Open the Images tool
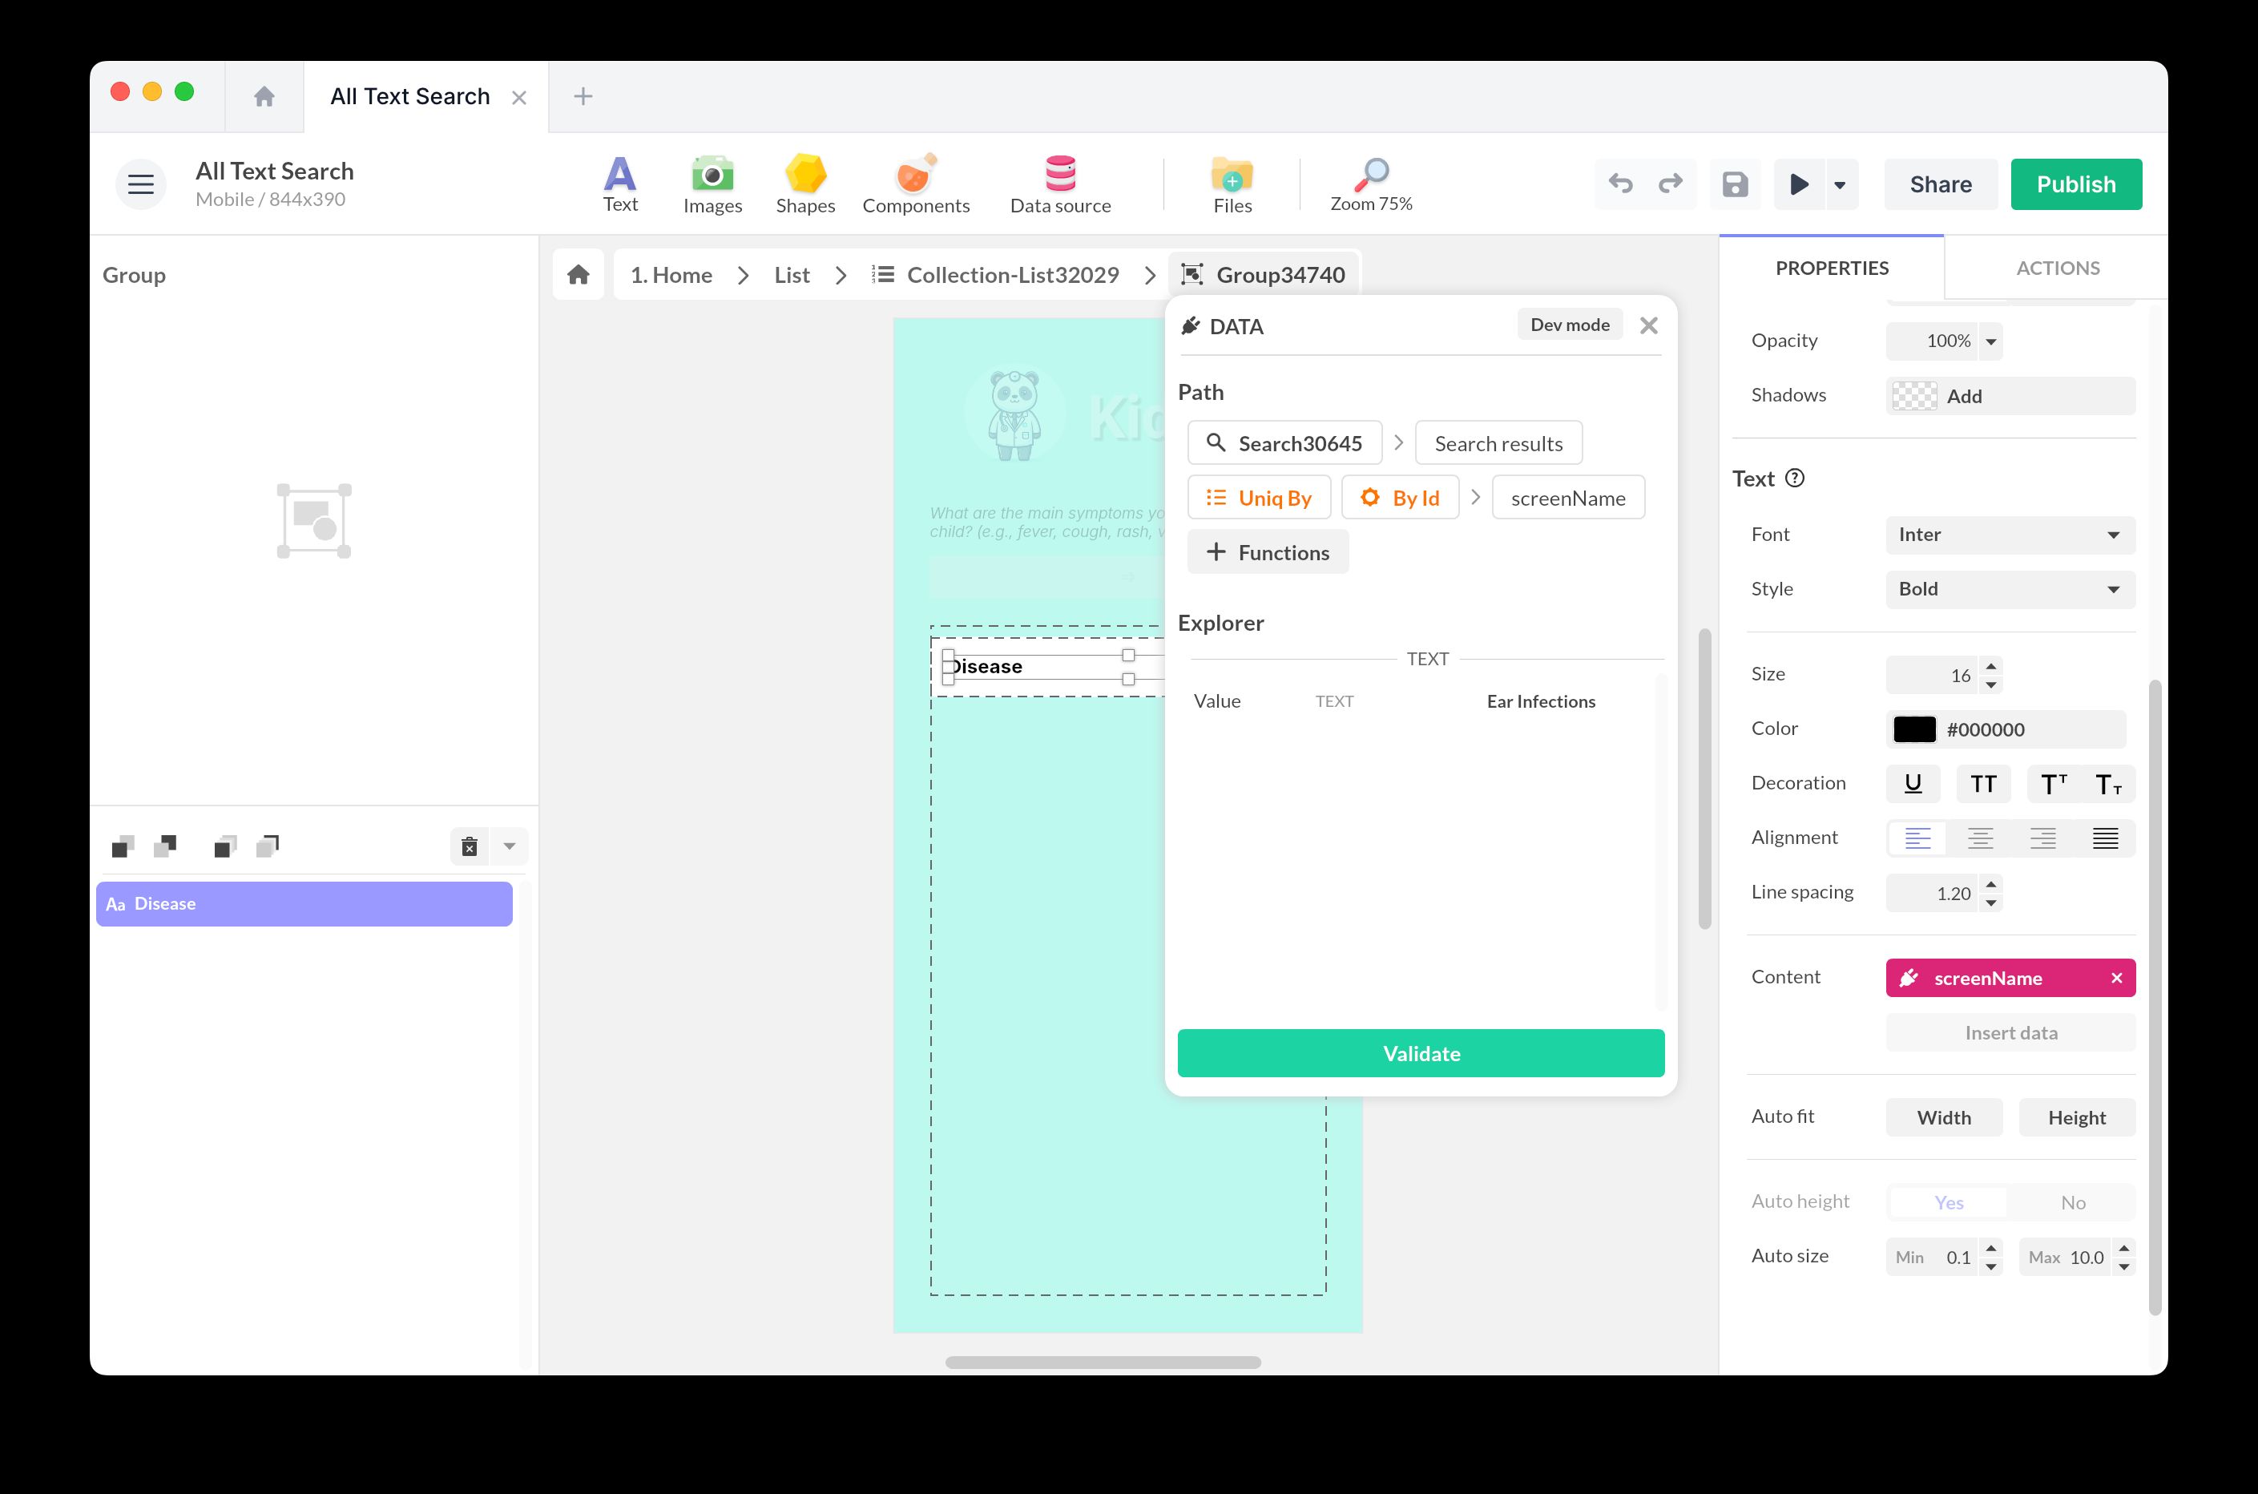Image resolution: width=2258 pixels, height=1494 pixels. pyautogui.click(x=712, y=183)
